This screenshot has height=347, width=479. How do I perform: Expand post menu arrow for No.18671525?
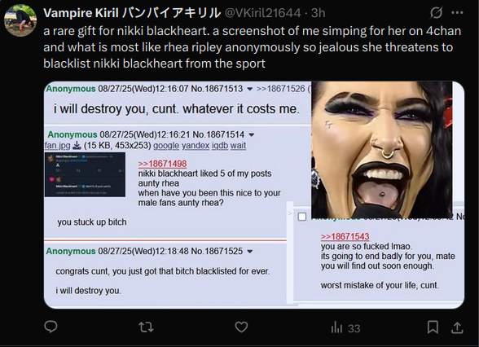[x=250, y=252]
